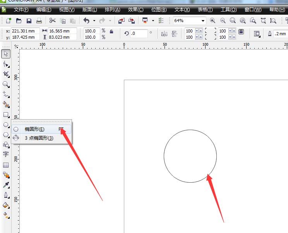Select the Interactive Blend tool
This screenshot has height=233, width=288.
(6, 175)
